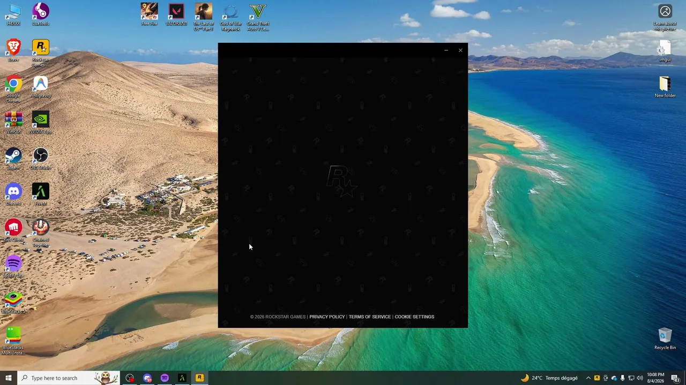Select the H4XXX desktop shortcut
Image resolution: width=686 pixels, height=385 pixels.
pos(13,14)
